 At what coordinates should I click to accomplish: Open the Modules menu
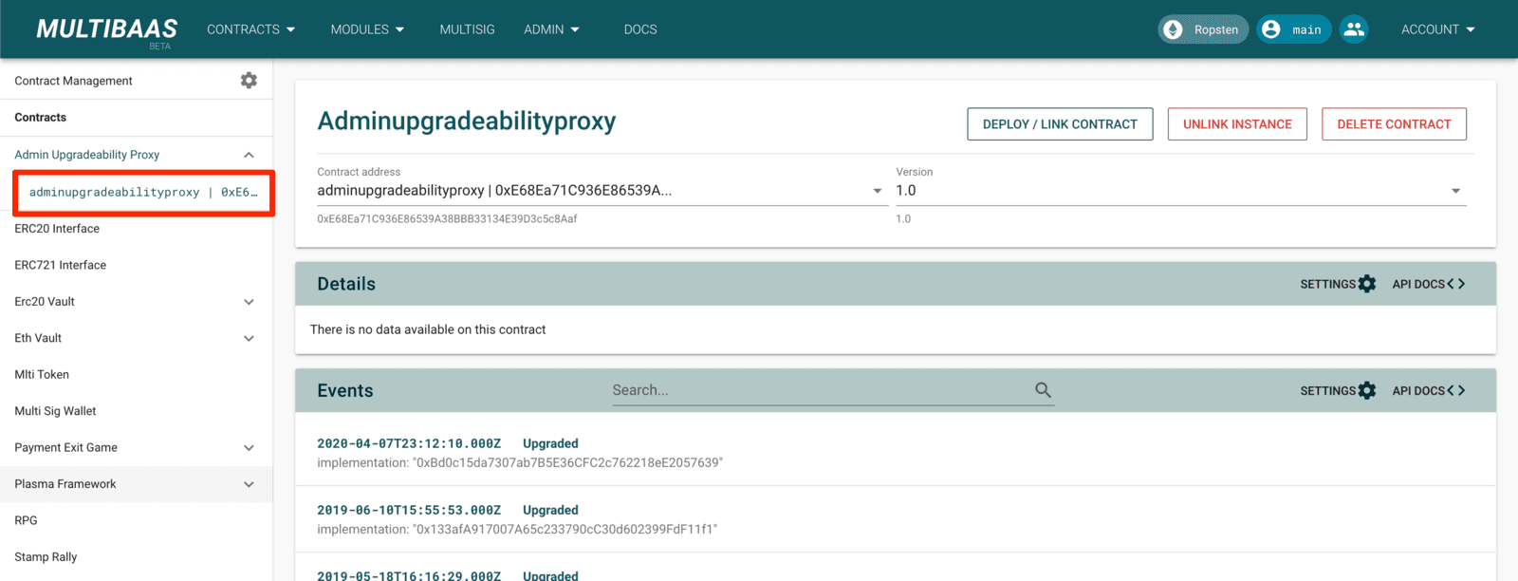coord(367,29)
